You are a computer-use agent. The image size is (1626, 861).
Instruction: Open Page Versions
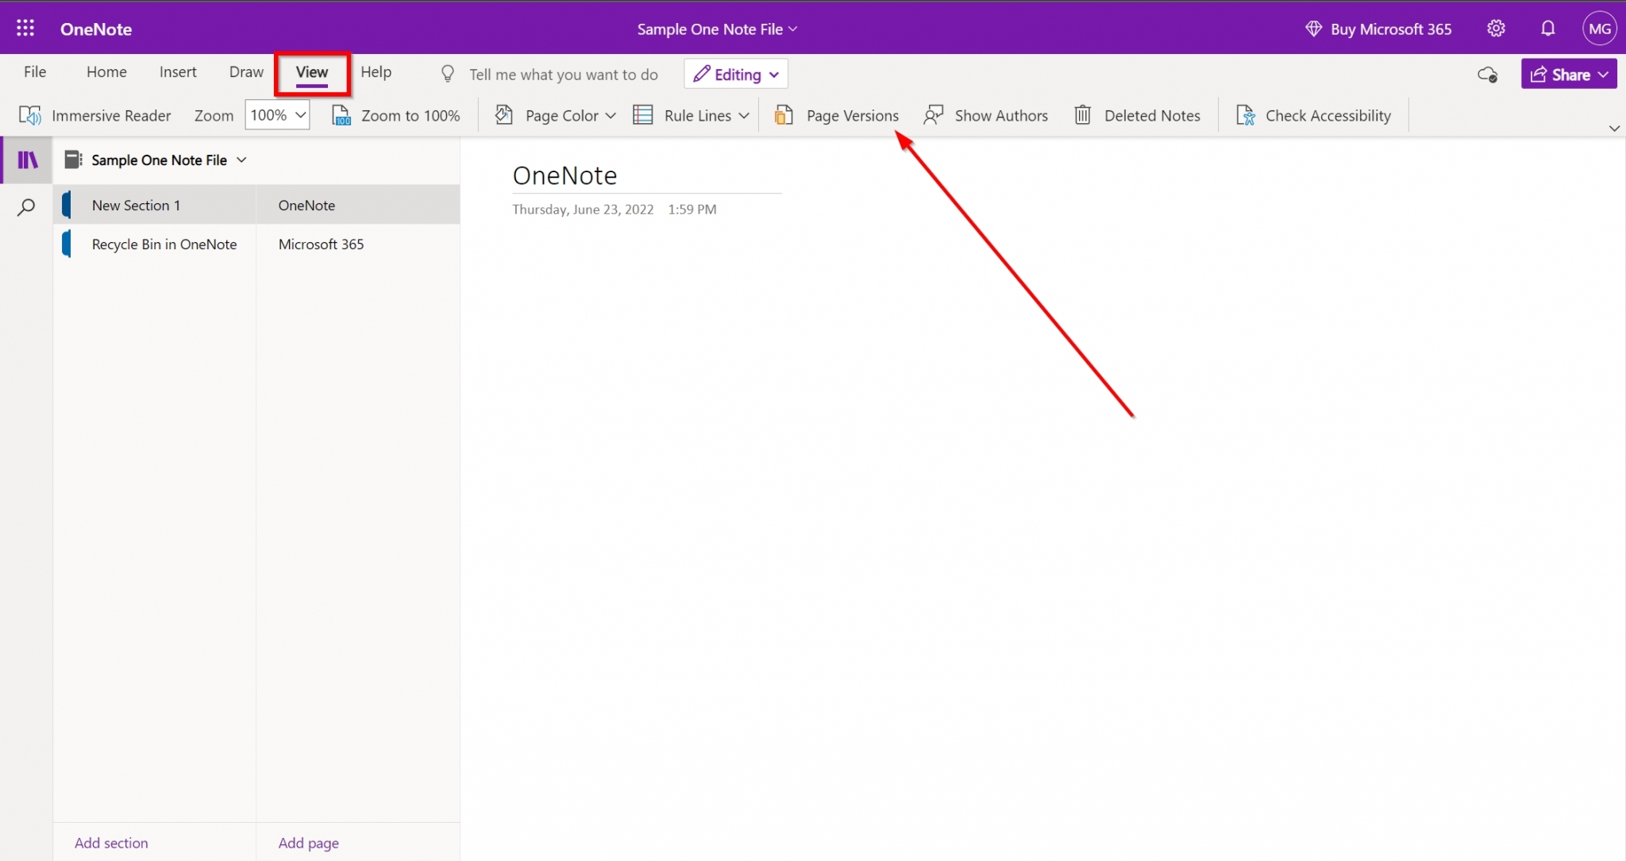pos(835,115)
